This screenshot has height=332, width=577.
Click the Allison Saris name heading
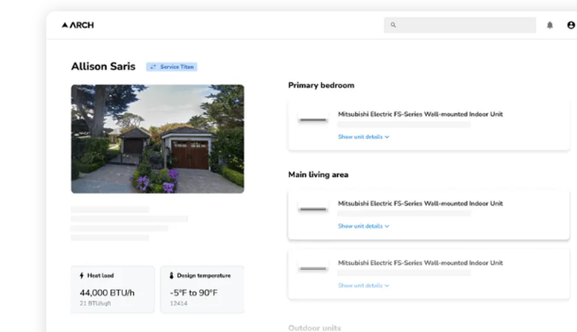[103, 66]
